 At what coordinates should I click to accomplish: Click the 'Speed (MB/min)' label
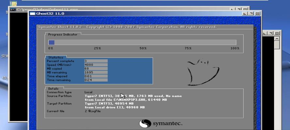click(x=59, y=65)
